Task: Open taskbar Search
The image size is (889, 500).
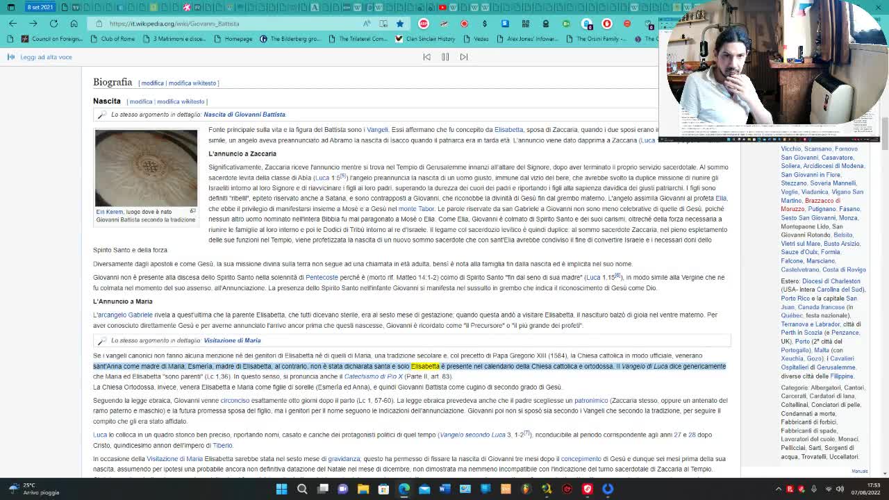Action: point(302,489)
